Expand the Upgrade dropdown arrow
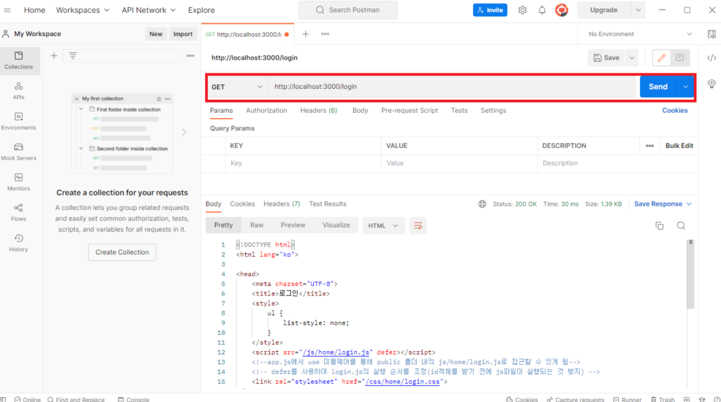Screen dimensions: 721x402 click(x=638, y=10)
